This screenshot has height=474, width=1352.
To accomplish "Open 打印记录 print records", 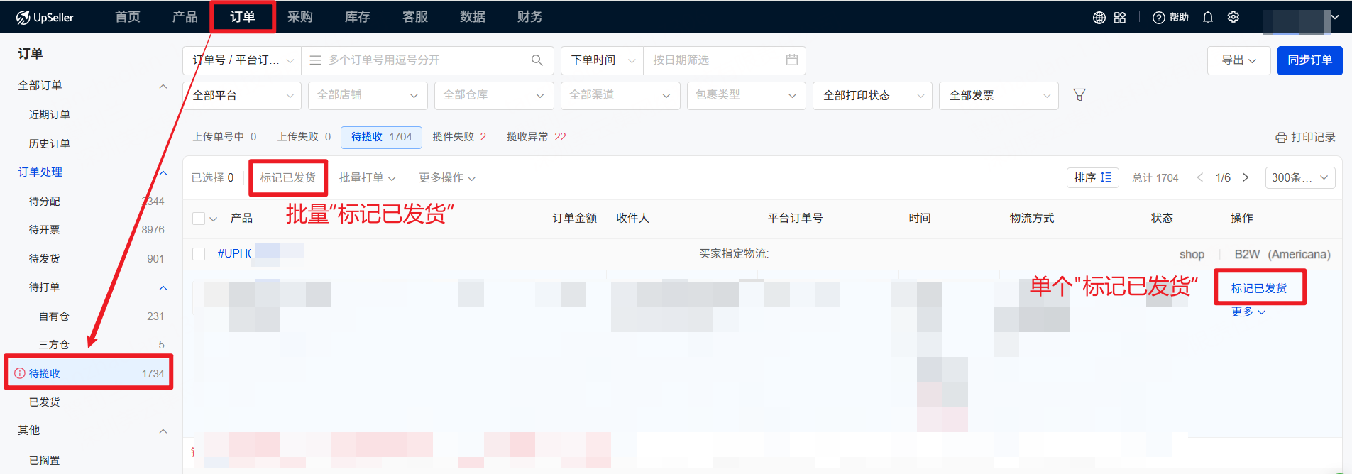I will [1305, 137].
